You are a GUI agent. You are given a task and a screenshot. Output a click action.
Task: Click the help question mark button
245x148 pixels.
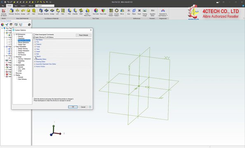point(90,107)
